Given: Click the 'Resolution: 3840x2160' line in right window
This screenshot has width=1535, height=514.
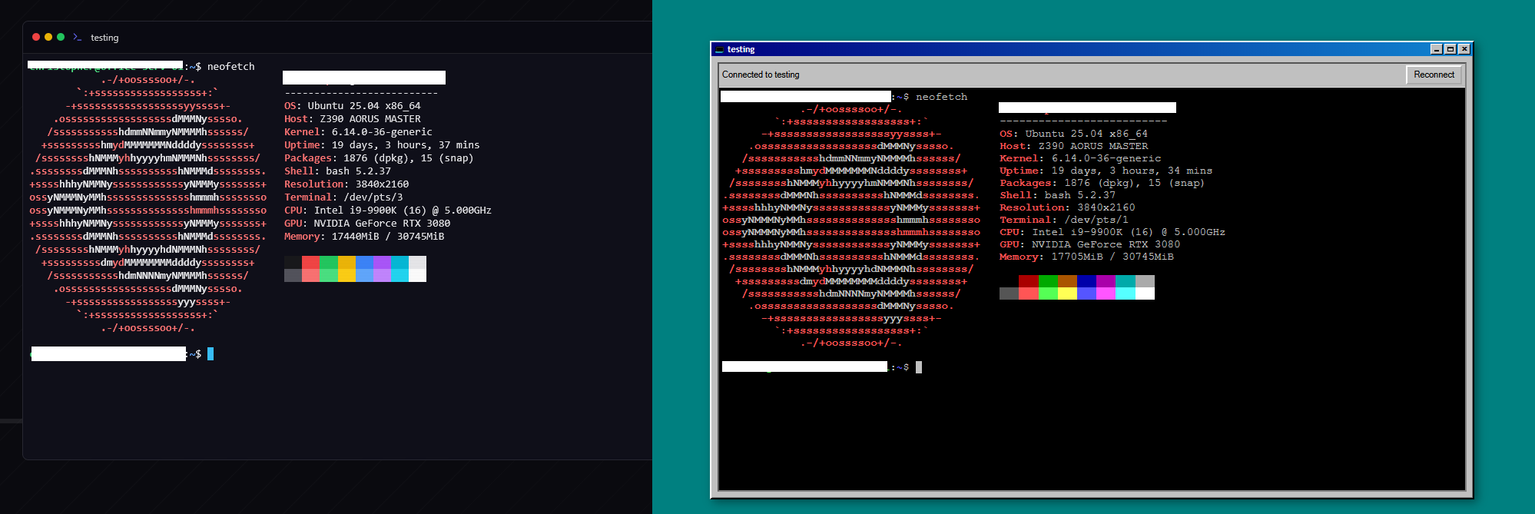Looking at the screenshot, I should coord(1067,207).
